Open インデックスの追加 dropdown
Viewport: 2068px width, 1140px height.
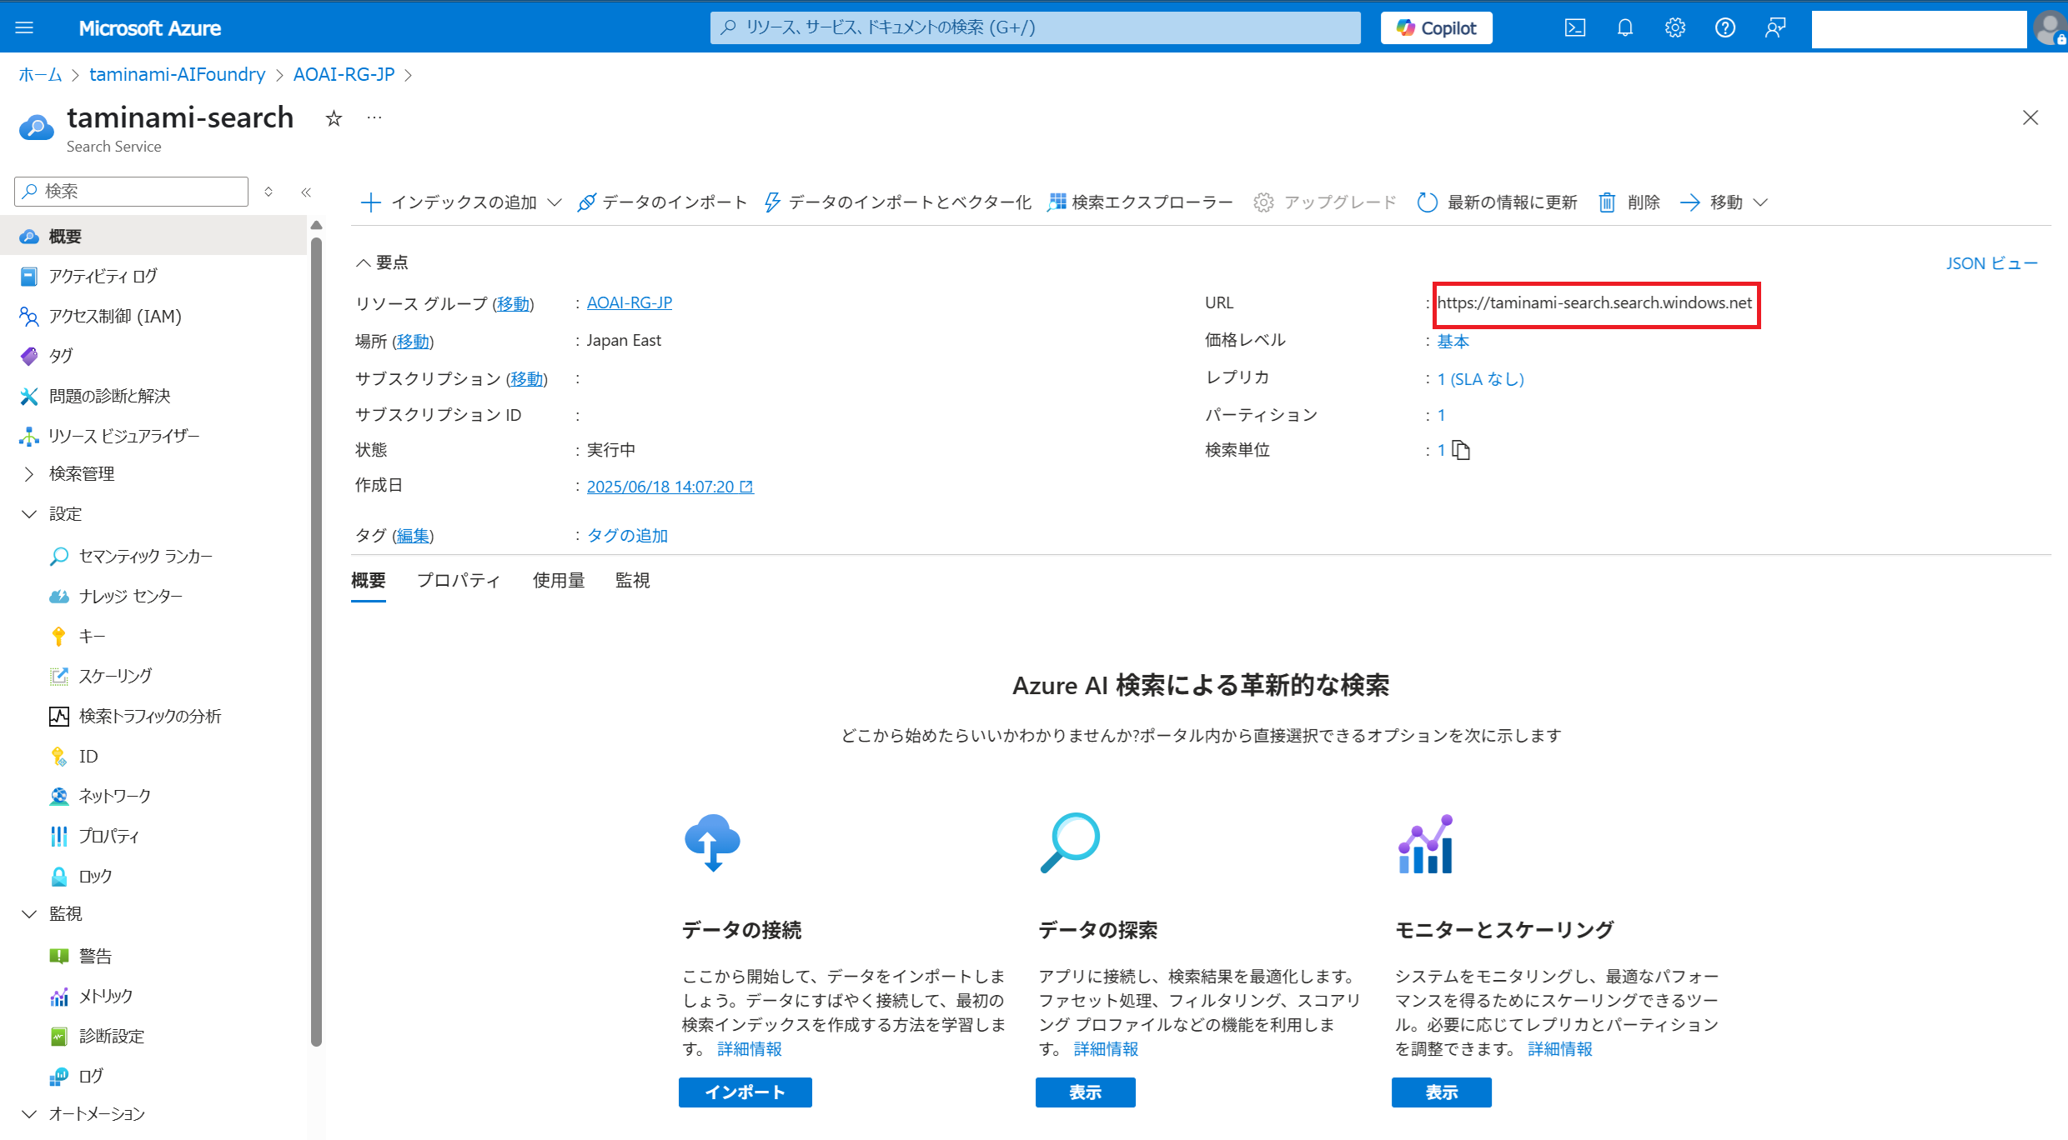pyautogui.click(x=461, y=202)
